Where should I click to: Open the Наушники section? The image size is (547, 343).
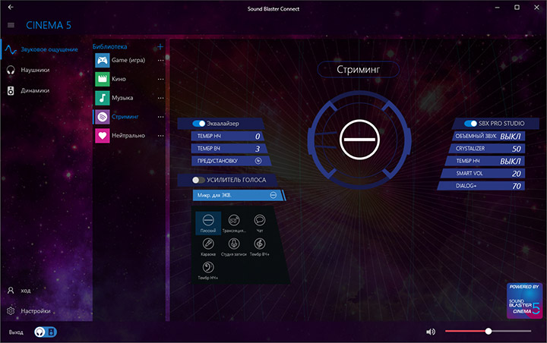pyautogui.click(x=46, y=70)
